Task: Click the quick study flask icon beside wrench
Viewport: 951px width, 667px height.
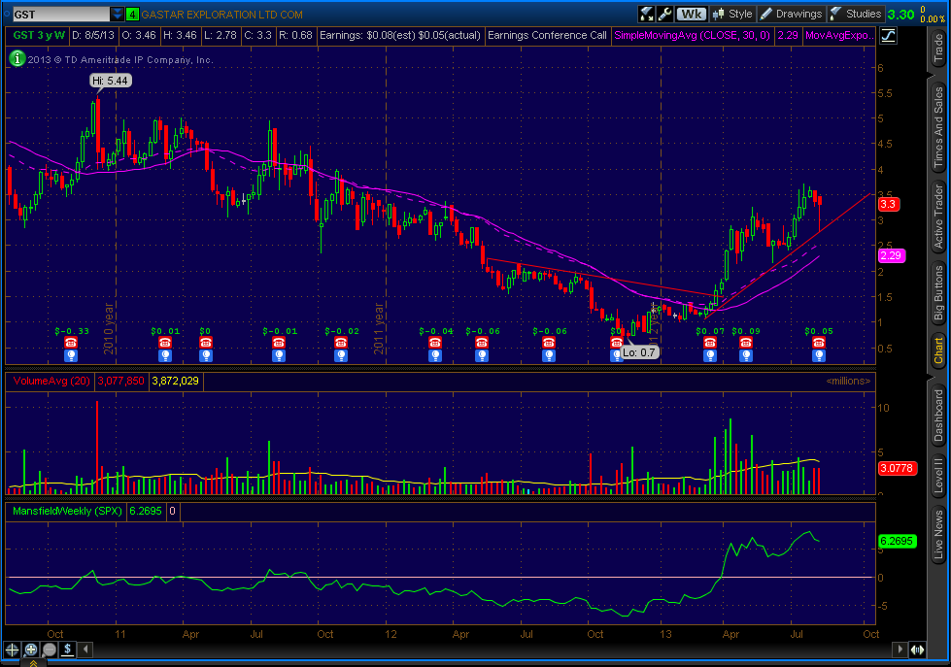Action: pos(646,14)
